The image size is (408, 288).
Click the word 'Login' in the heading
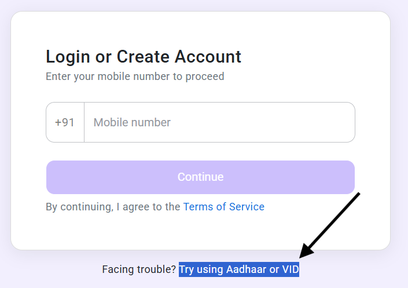(68, 57)
